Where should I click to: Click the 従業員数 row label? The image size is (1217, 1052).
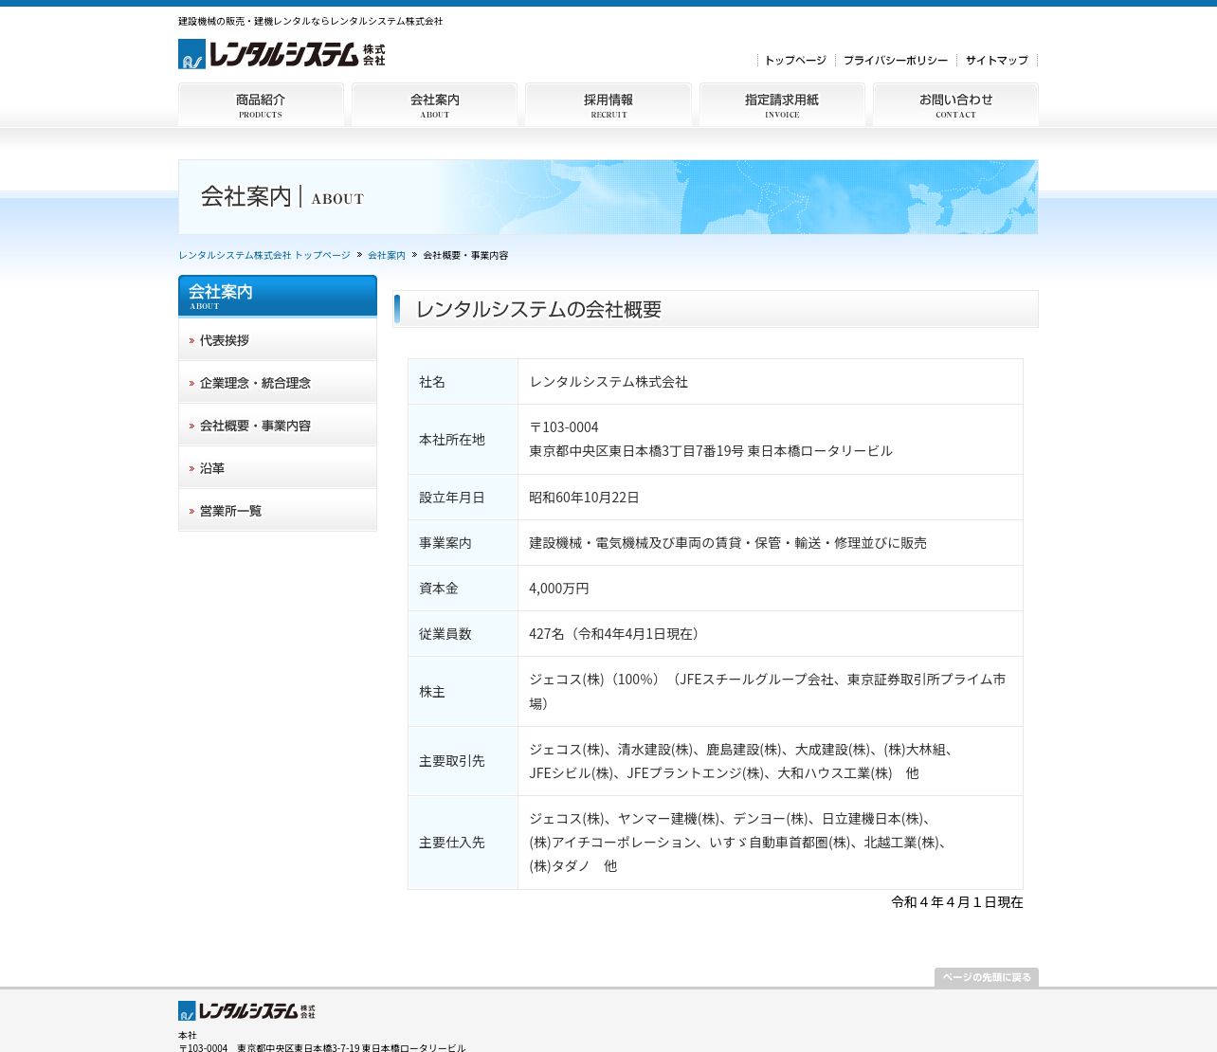[445, 634]
